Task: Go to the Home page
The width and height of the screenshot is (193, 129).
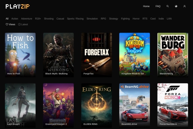Action: 146,6
